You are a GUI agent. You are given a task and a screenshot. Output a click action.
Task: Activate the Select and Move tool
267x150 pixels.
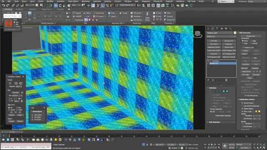55,5
